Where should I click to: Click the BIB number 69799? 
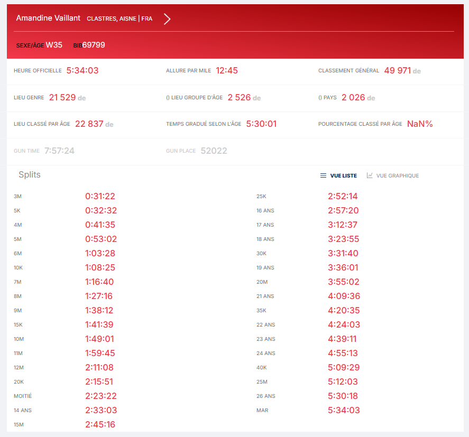point(94,45)
